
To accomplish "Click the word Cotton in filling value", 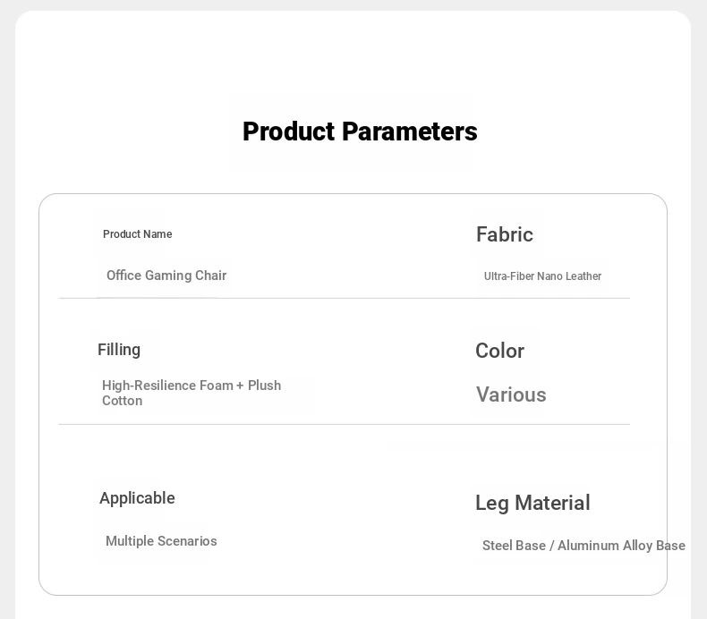I will point(123,401).
